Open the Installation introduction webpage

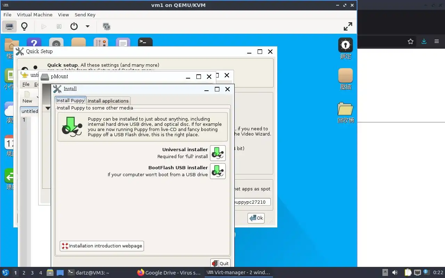click(102, 246)
